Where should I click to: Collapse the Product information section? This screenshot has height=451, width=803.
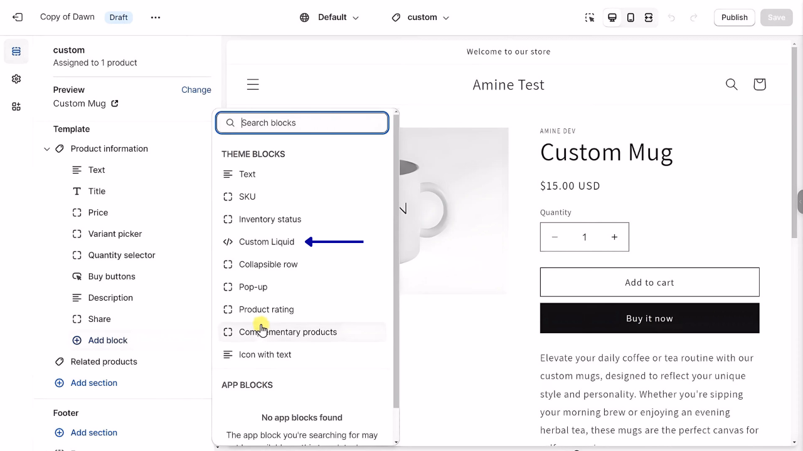point(47,149)
